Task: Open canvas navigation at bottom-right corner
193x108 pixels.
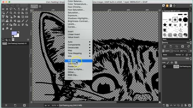Action: tap(160, 102)
